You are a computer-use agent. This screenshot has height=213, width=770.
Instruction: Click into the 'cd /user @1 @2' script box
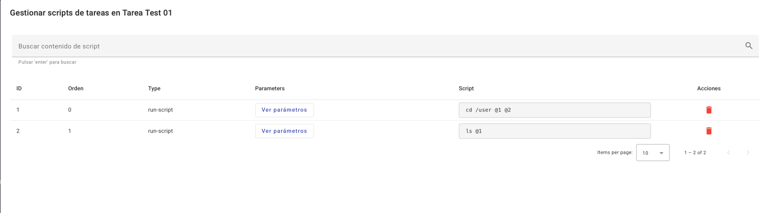tap(554, 110)
